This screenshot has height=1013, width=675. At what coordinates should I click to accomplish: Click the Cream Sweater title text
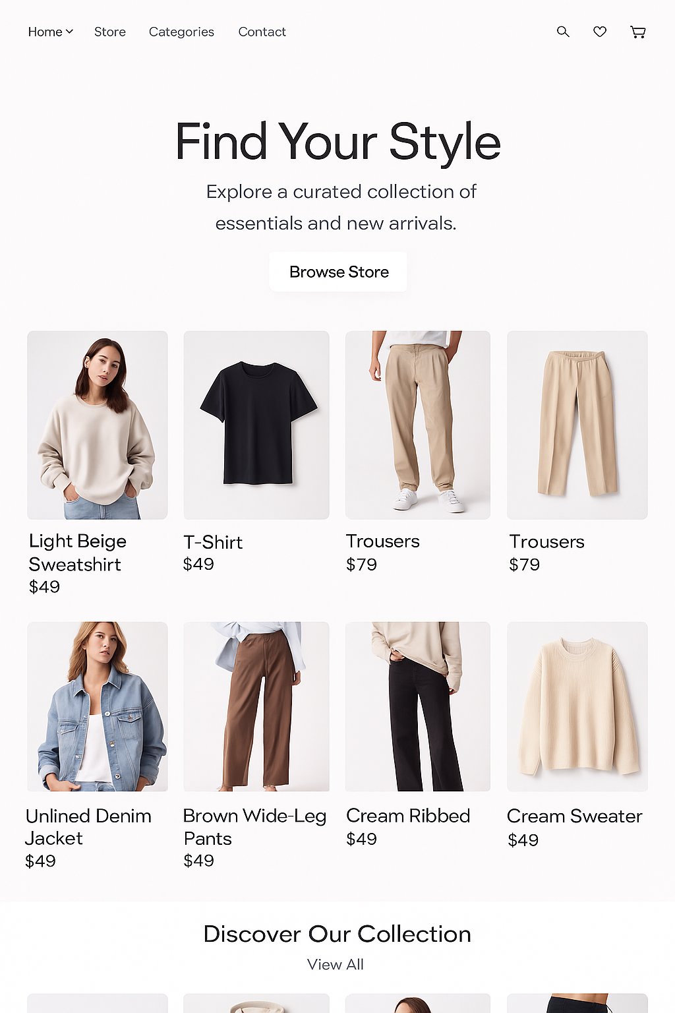(574, 816)
